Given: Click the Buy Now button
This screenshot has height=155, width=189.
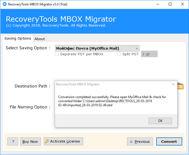Looking at the screenshot, I should pos(31,141).
